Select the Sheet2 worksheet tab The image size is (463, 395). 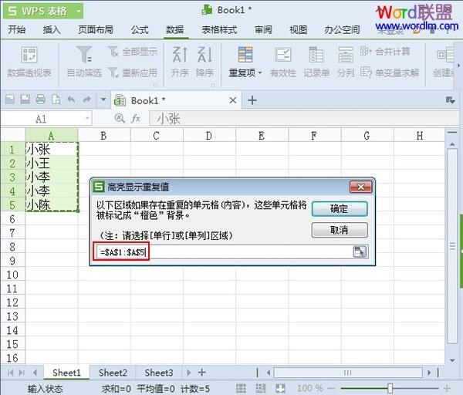coord(113,373)
